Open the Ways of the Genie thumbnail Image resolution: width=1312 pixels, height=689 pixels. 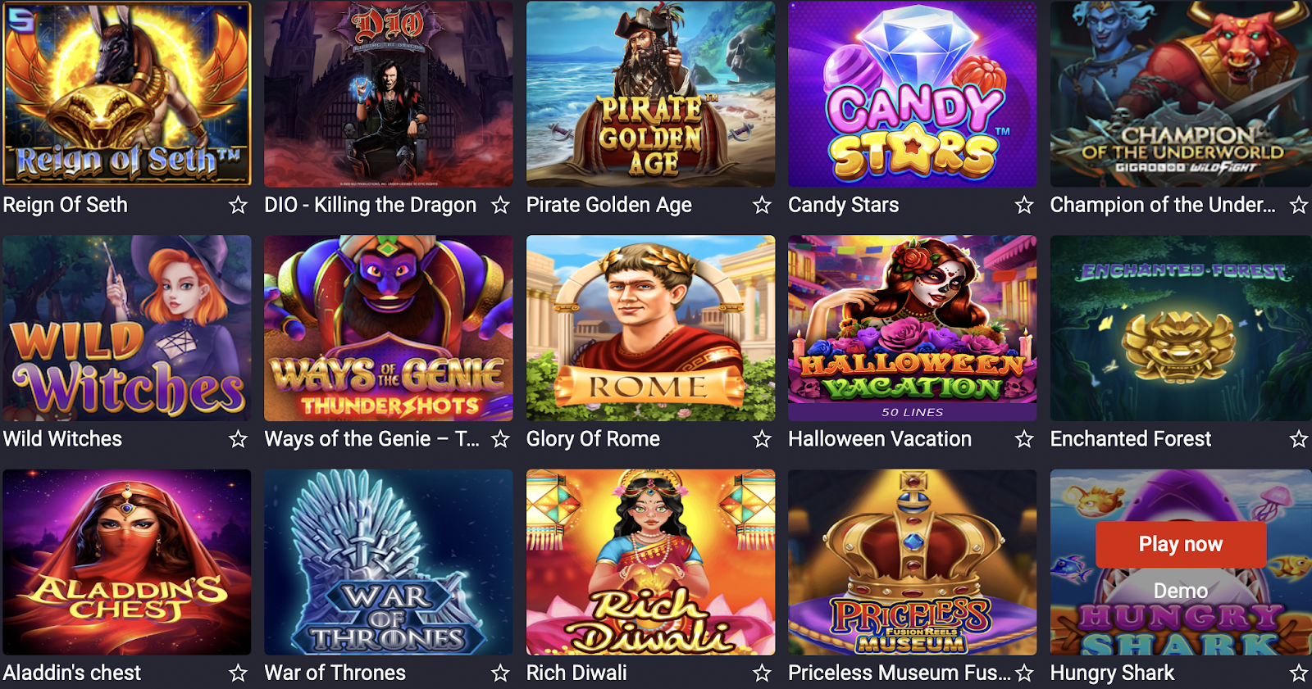tap(389, 328)
